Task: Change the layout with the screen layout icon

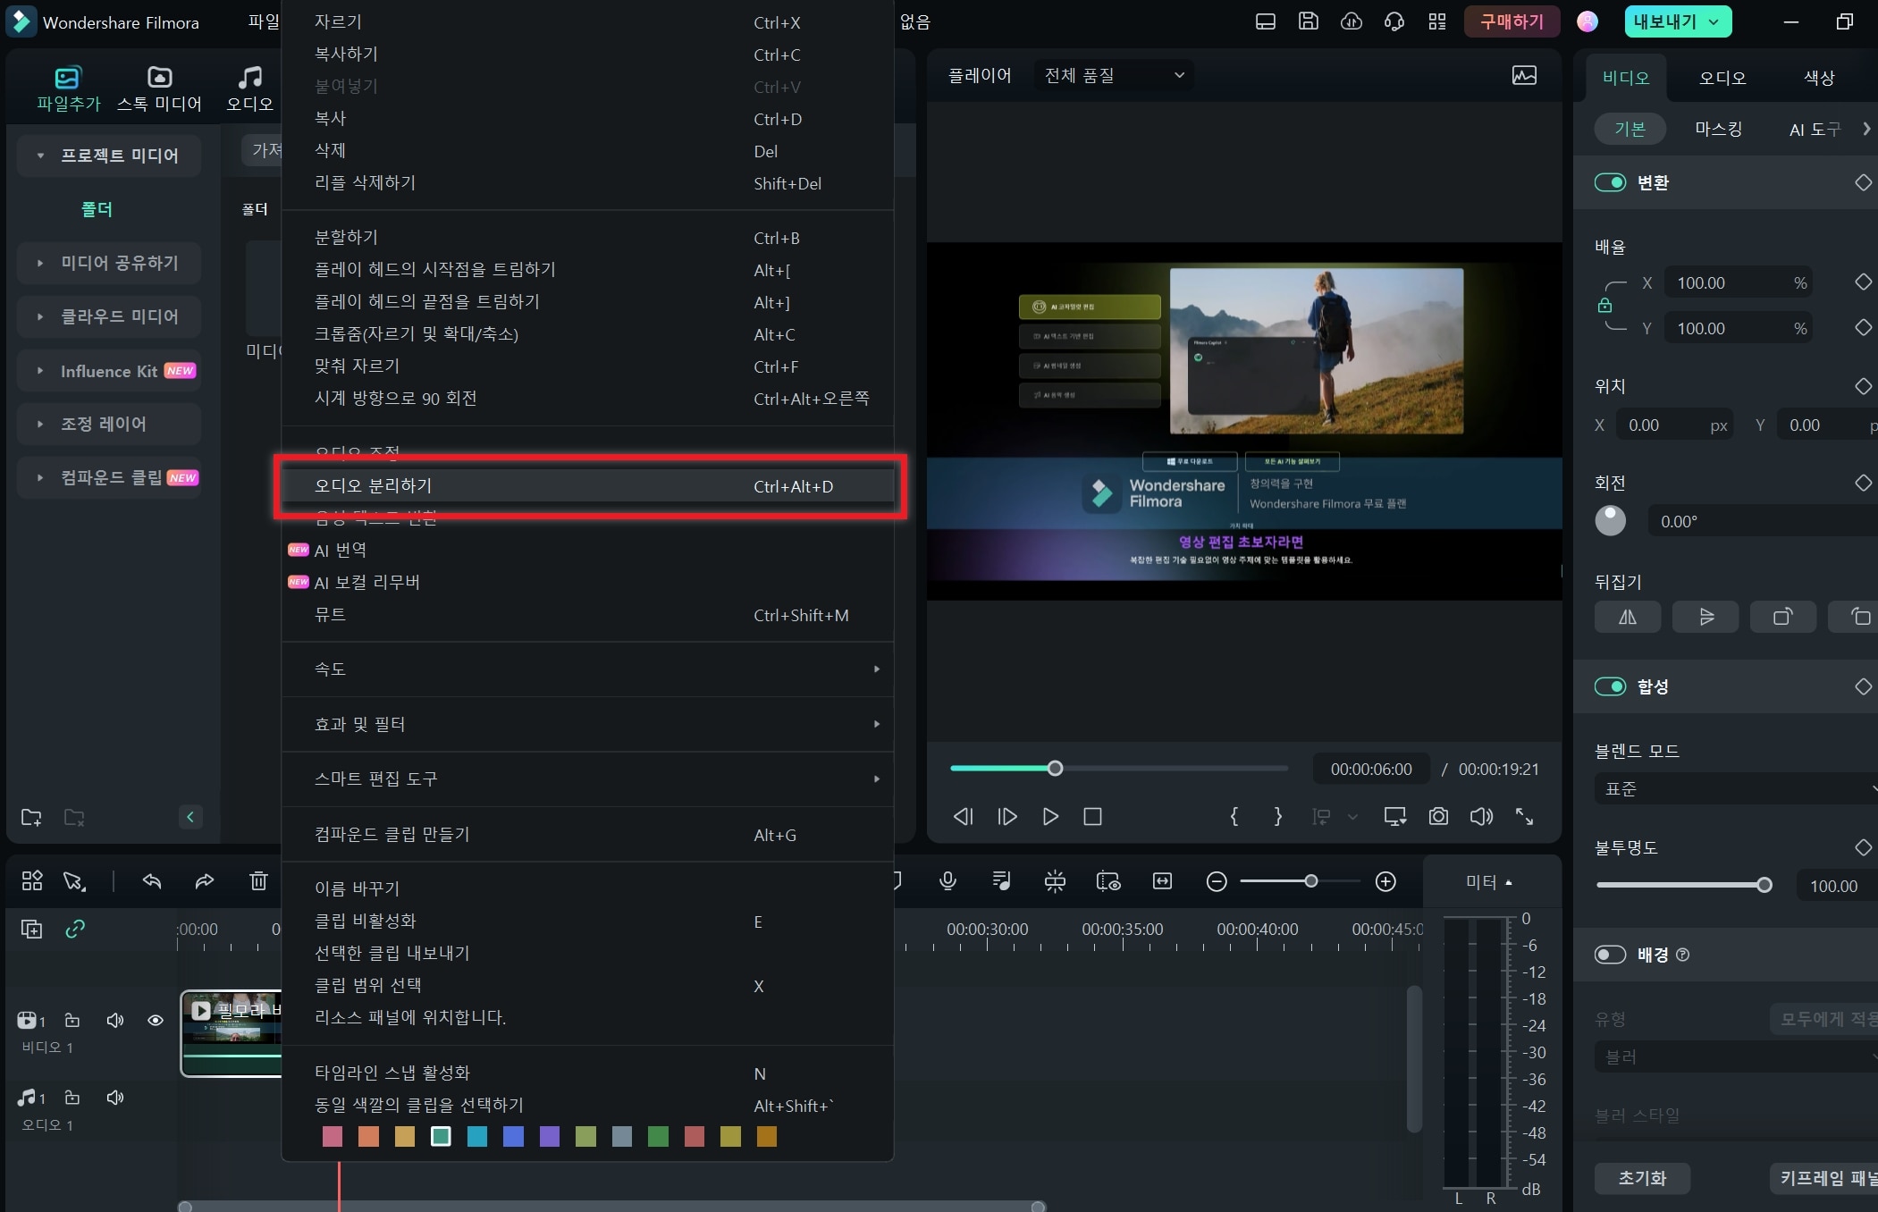Action: (x=1265, y=21)
